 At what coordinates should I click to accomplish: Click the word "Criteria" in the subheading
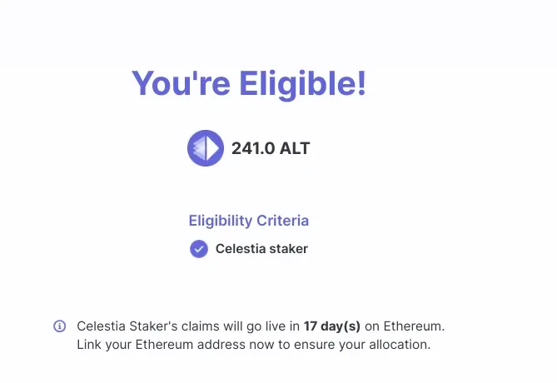(x=283, y=221)
